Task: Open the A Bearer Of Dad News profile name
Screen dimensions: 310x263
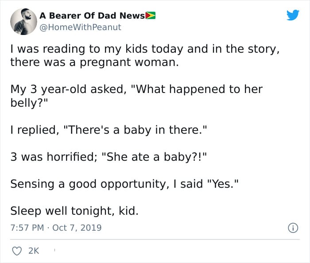Action: point(92,15)
